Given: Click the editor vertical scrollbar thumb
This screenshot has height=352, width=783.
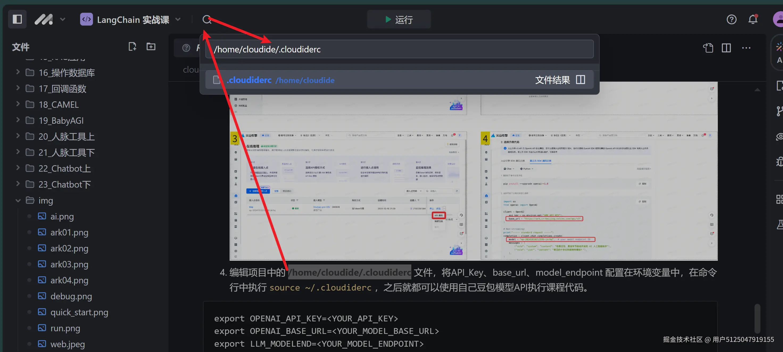Looking at the screenshot, I should tap(757, 318).
